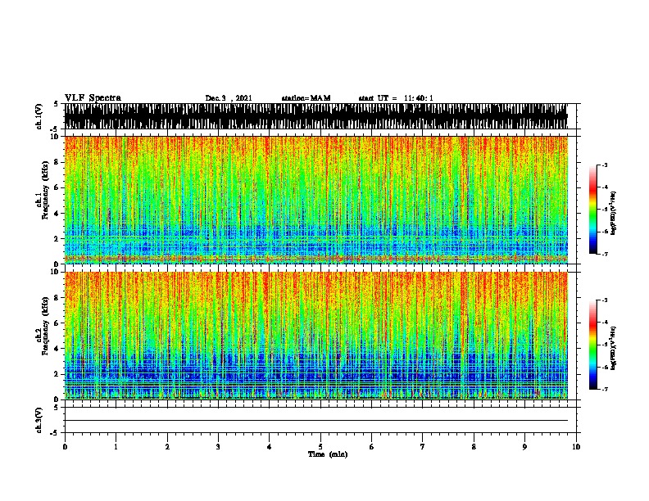
Task: Click the "8" frequency tick of ch.1 spectrogram
Action: pos(57,162)
